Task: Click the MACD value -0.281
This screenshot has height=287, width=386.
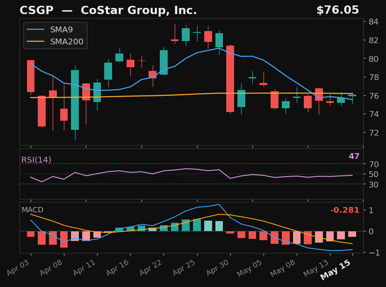Action: click(344, 210)
